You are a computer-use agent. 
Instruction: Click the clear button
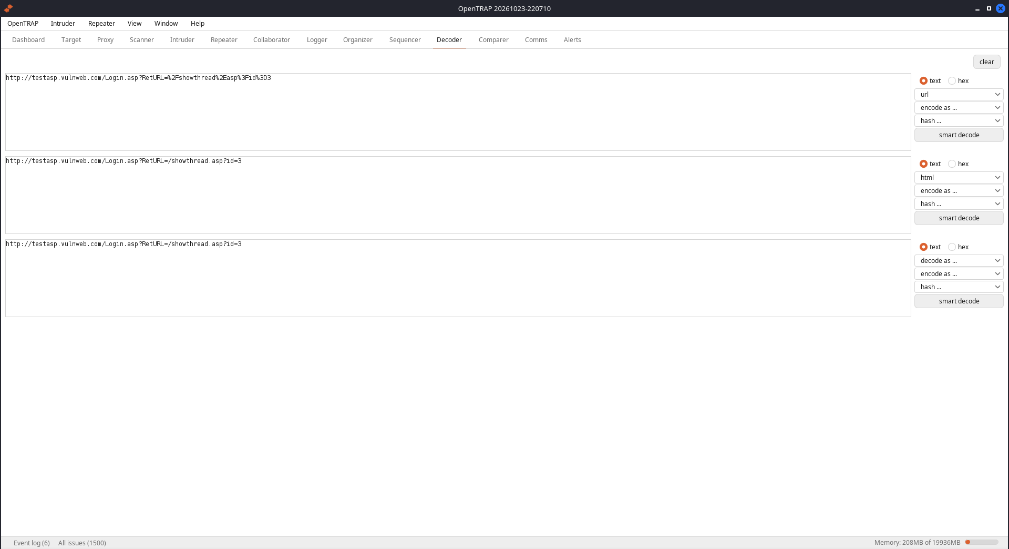pyautogui.click(x=986, y=62)
